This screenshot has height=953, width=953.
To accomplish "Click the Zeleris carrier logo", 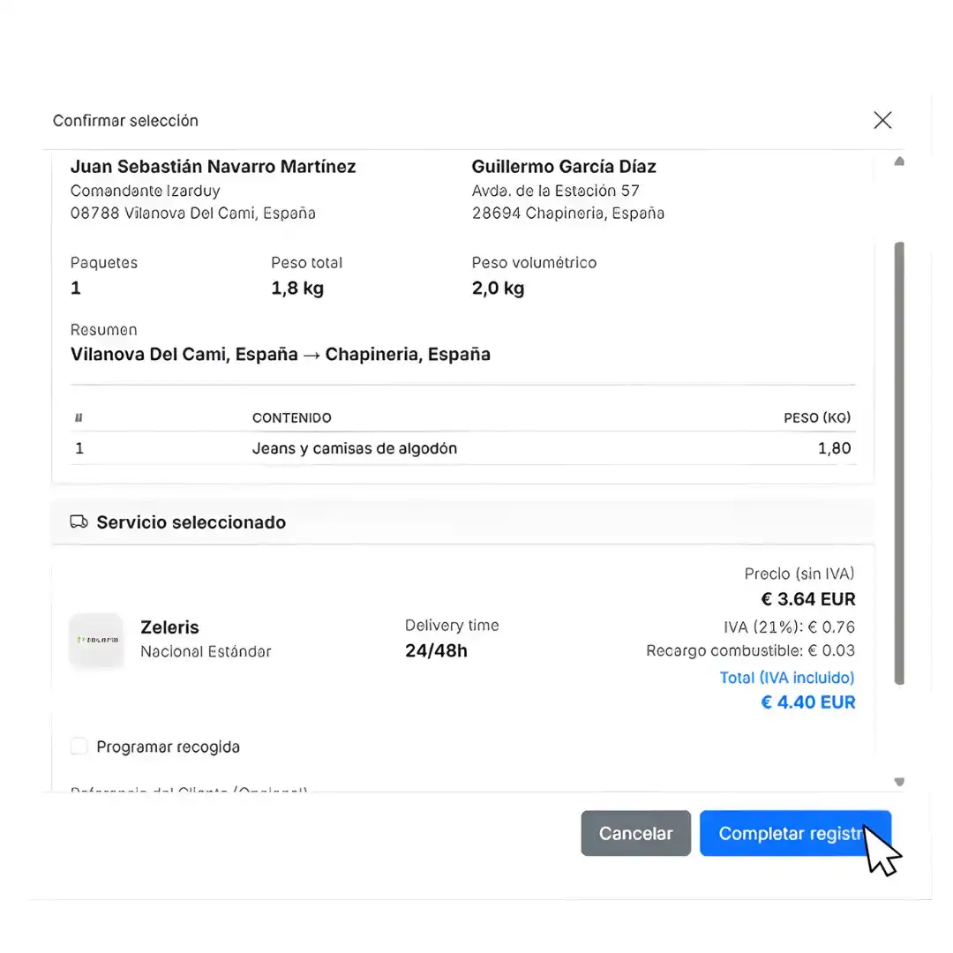I will pyautogui.click(x=96, y=640).
